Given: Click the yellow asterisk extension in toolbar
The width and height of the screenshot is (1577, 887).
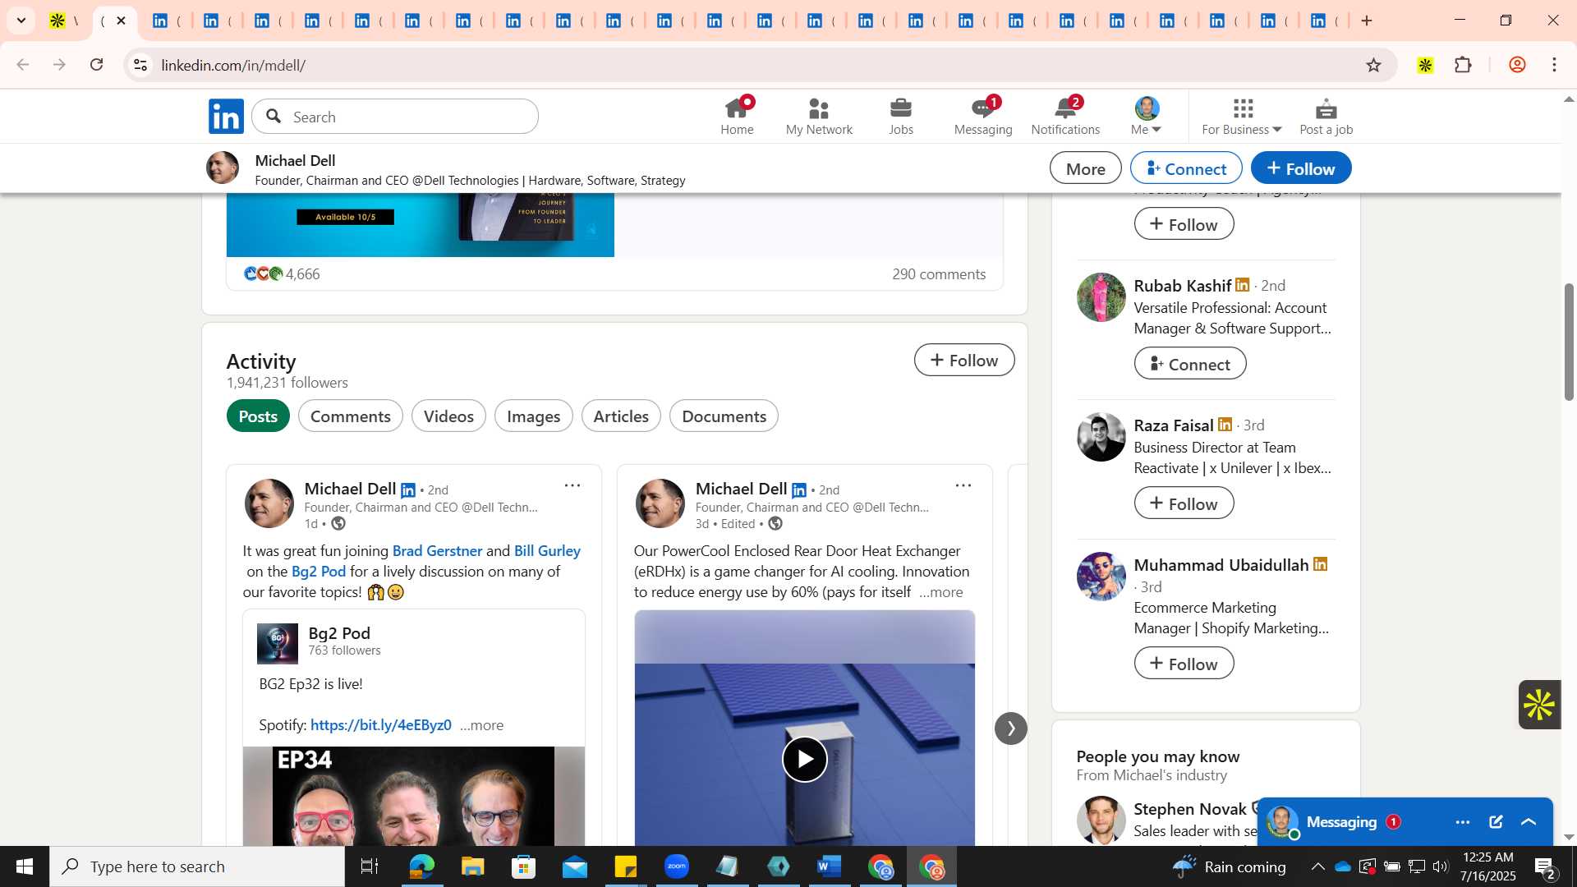Looking at the screenshot, I should 1425,65.
